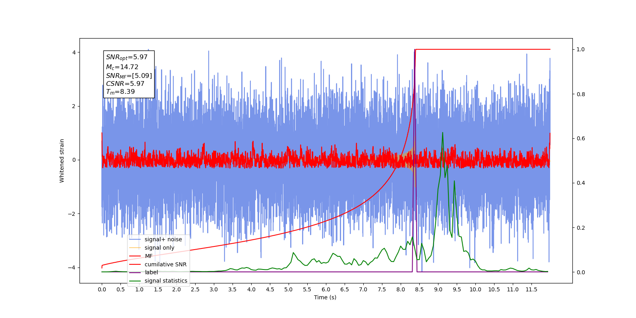Viewport: 636px width, 318px height.
Task: Click the CSNR=5.97 annotation text
Action: pyautogui.click(x=125, y=83)
